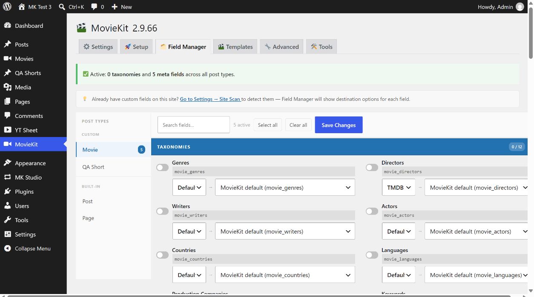Open the Actors source dropdown showing Default

point(399,231)
